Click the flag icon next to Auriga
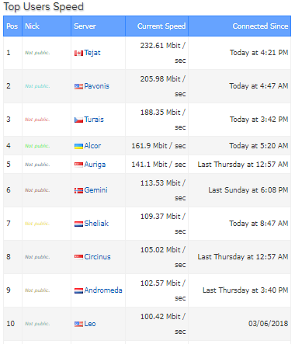This screenshot has width=295, height=344. point(78,165)
